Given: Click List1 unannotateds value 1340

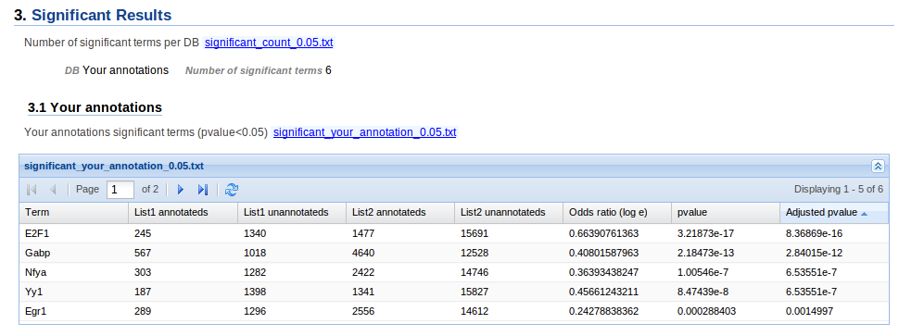Looking at the screenshot, I should [255, 233].
